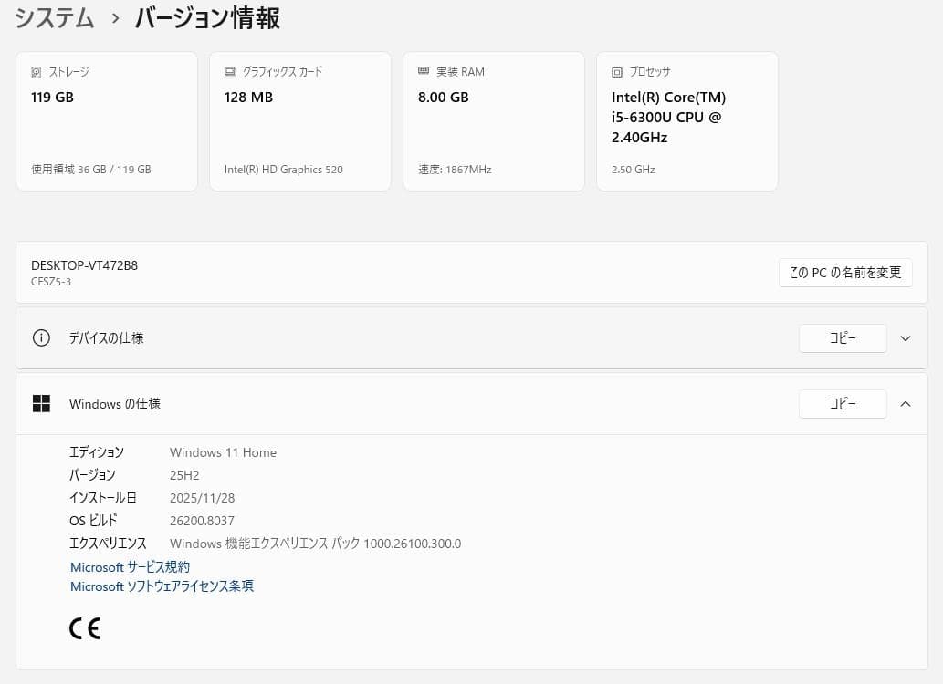Click the 使用領域 36 GB / 119 GB text
The width and height of the screenshot is (943, 684).
(91, 170)
